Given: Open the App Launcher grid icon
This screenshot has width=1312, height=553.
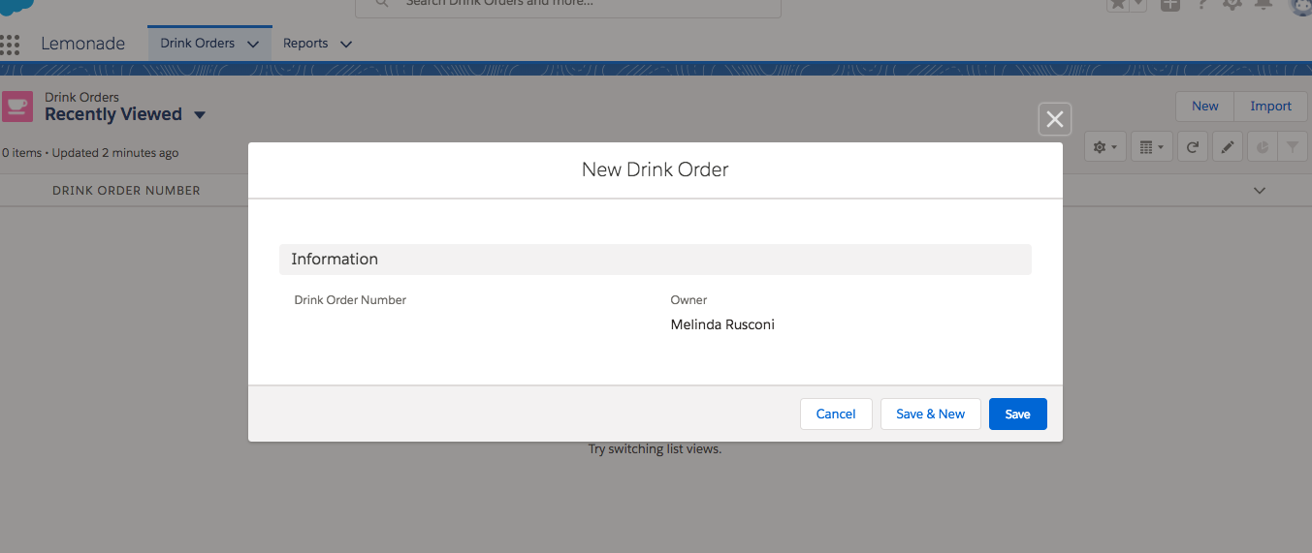Looking at the screenshot, I should (11, 45).
